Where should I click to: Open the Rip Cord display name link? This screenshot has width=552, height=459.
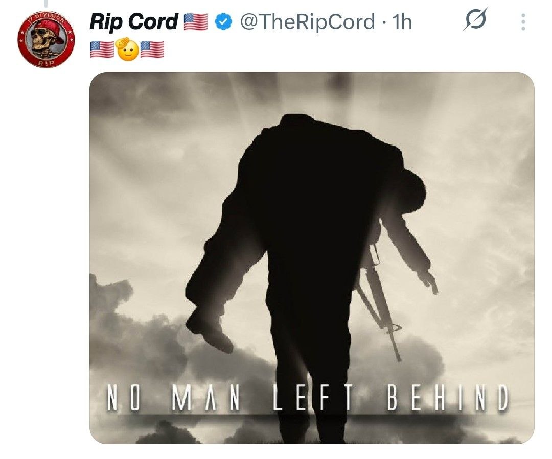point(134,22)
